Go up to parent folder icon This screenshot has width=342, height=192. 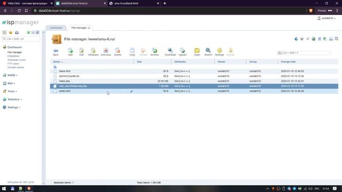[x=55, y=67]
